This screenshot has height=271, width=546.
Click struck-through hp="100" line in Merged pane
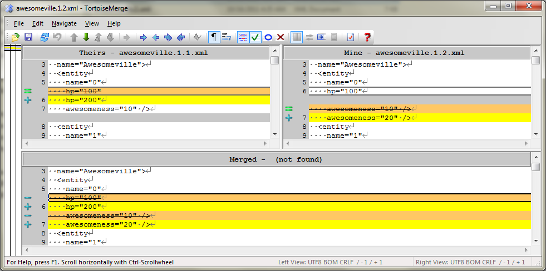(x=289, y=198)
